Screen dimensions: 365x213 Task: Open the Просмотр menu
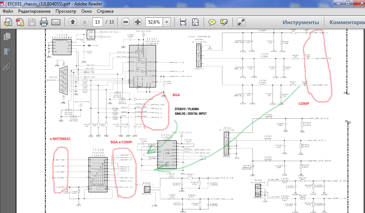pyautogui.click(x=66, y=11)
